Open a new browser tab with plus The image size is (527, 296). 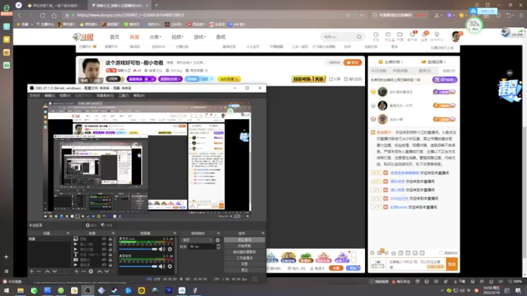pos(156,5)
